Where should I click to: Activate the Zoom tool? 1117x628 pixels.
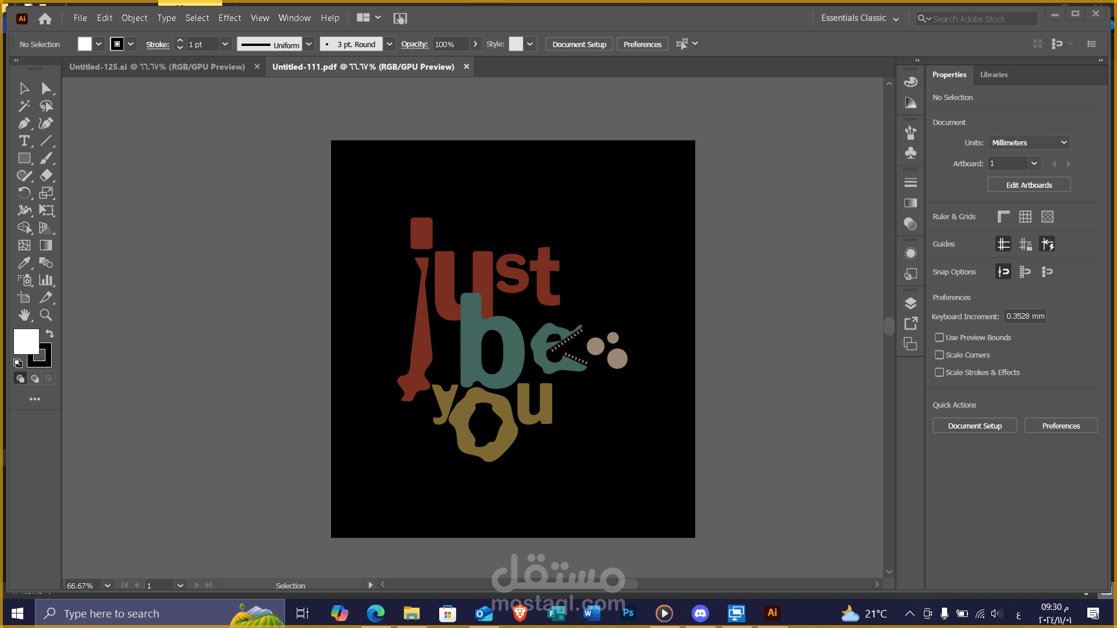pyautogui.click(x=46, y=315)
